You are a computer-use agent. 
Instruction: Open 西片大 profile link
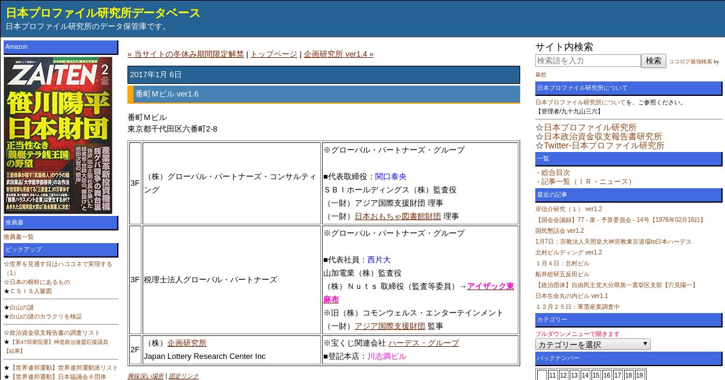(379, 259)
